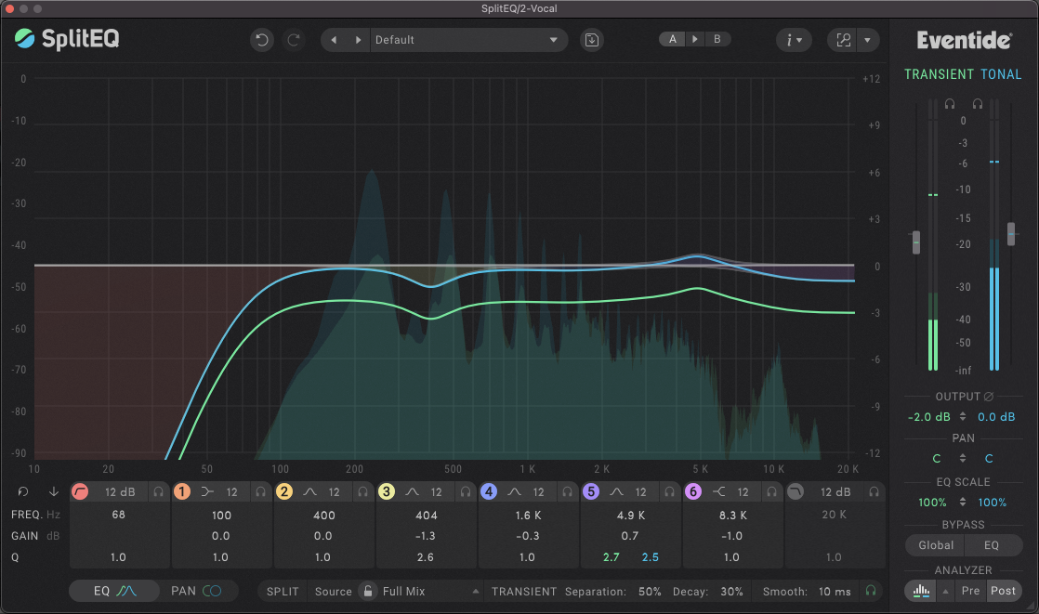1039x614 pixels.
Task: Reset all bands with the reset arrow icon
Action: [23, 491]
